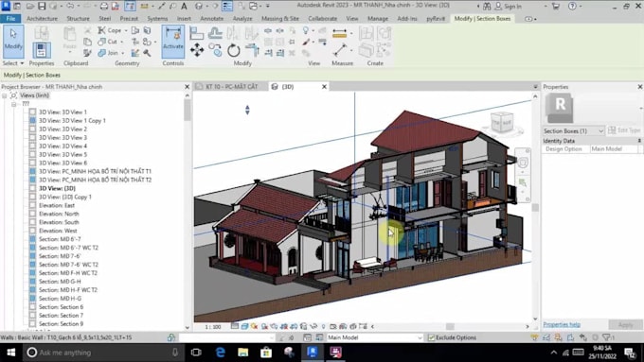Open the Properties palette button in ribbon

click(x=41, y=50)
